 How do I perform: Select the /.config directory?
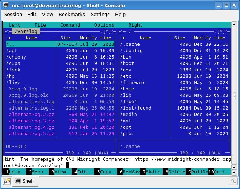[x=174, y=51]
